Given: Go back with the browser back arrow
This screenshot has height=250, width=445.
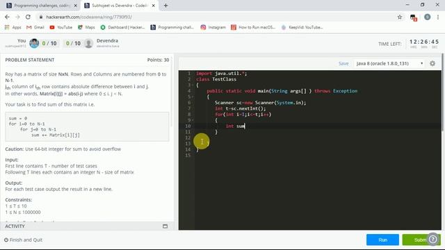Looking at the screenshot, I should coord(7,17).
